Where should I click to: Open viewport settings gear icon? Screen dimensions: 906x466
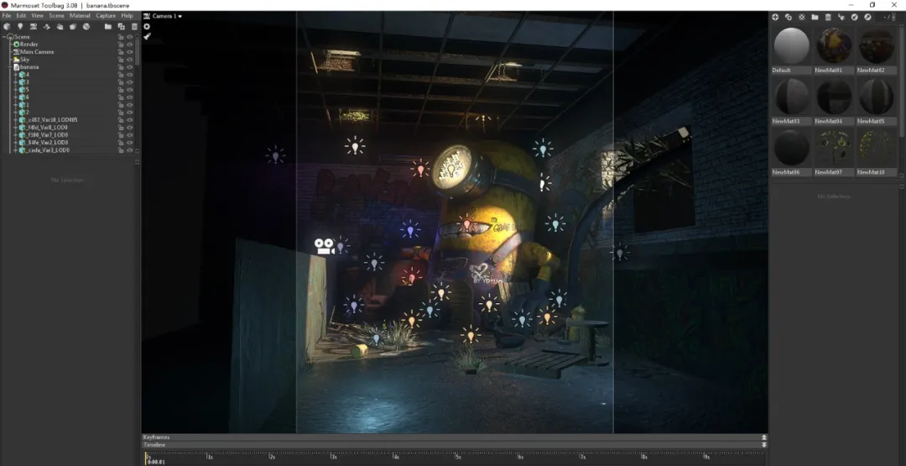coord(147,27)
